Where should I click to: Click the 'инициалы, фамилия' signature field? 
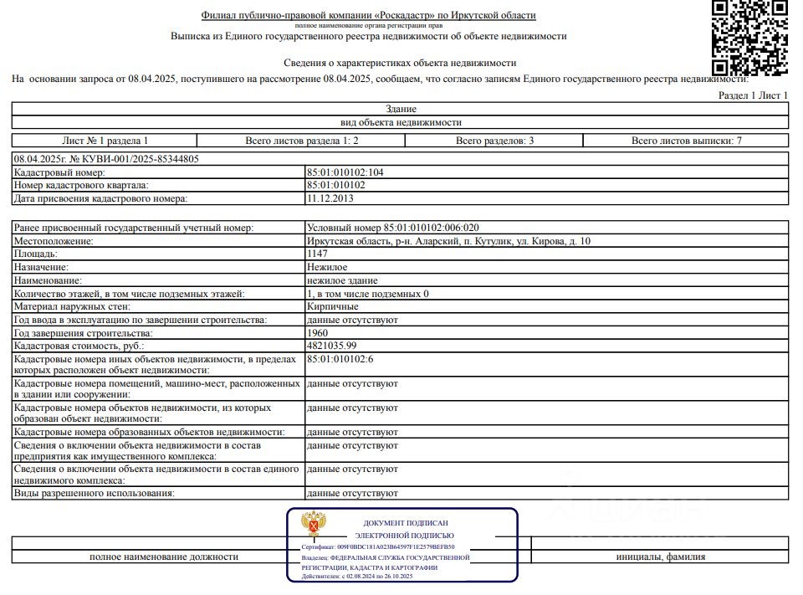click(x=661, y=557)
